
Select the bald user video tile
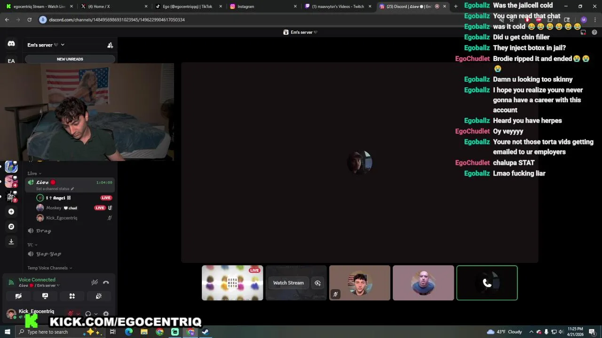pyautogui.click(x=423, y=283)
